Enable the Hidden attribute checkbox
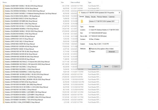The height and width of the screenshot is (110, 158). point(90,52)
